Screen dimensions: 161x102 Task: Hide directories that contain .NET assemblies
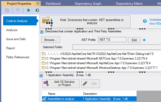click(x=85, y=21)
